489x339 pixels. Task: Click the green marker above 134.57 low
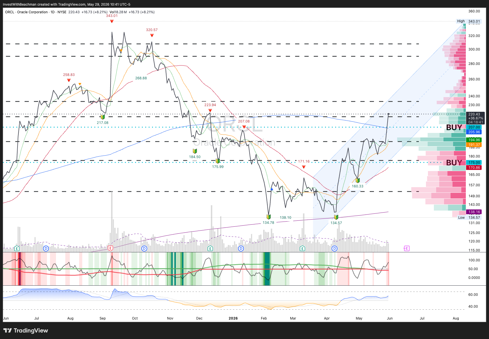[336, 217]
